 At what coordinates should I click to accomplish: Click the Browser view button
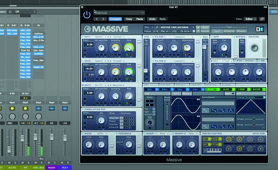coord(241,31)
